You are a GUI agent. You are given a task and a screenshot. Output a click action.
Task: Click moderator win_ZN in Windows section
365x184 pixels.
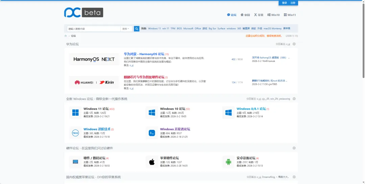coord(274,99)
